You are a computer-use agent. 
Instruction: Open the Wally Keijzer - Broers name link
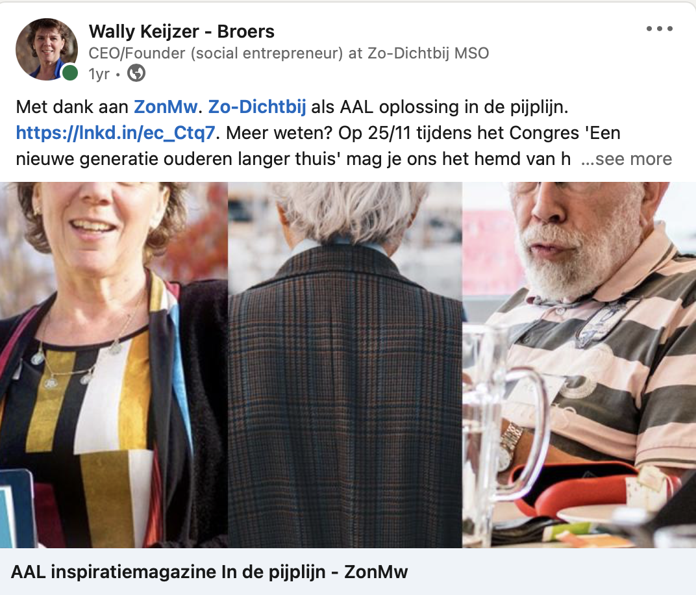(x=182, y=32)
